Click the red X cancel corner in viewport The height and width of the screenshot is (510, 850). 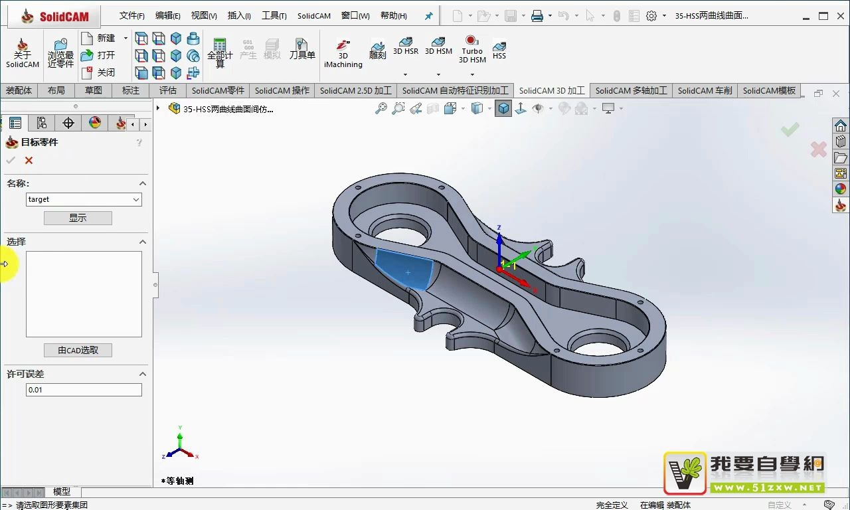click(x=819, y=149)
